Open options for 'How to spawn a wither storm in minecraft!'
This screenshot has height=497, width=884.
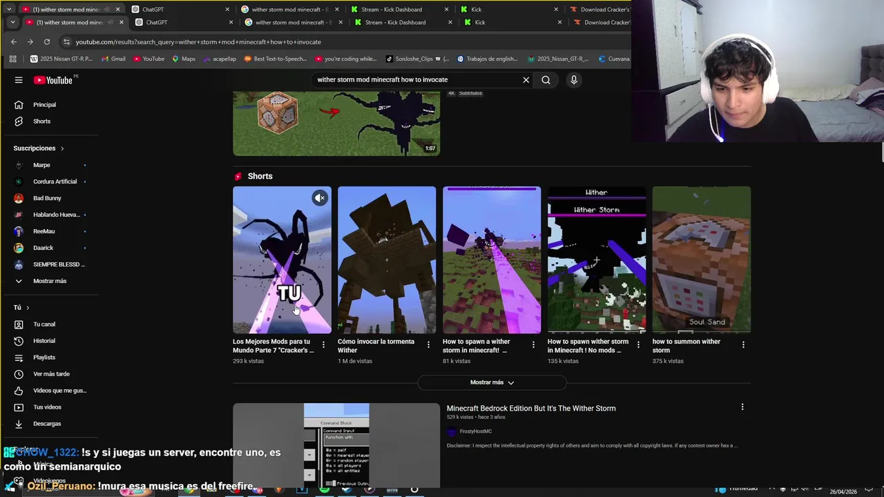pos(533,344)
